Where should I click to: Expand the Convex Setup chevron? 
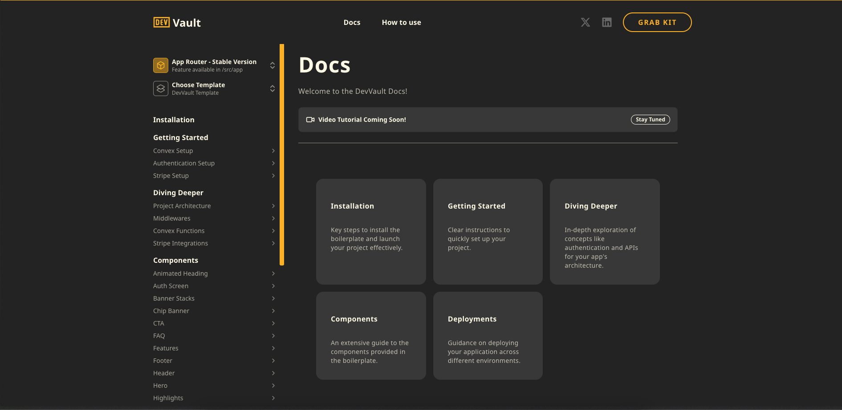pyautogui.click(x=273, y=151)
